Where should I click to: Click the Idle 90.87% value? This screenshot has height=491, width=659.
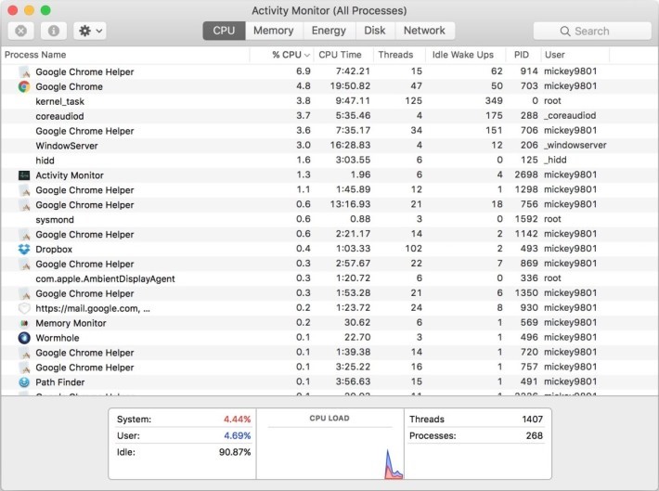point(235,452)
